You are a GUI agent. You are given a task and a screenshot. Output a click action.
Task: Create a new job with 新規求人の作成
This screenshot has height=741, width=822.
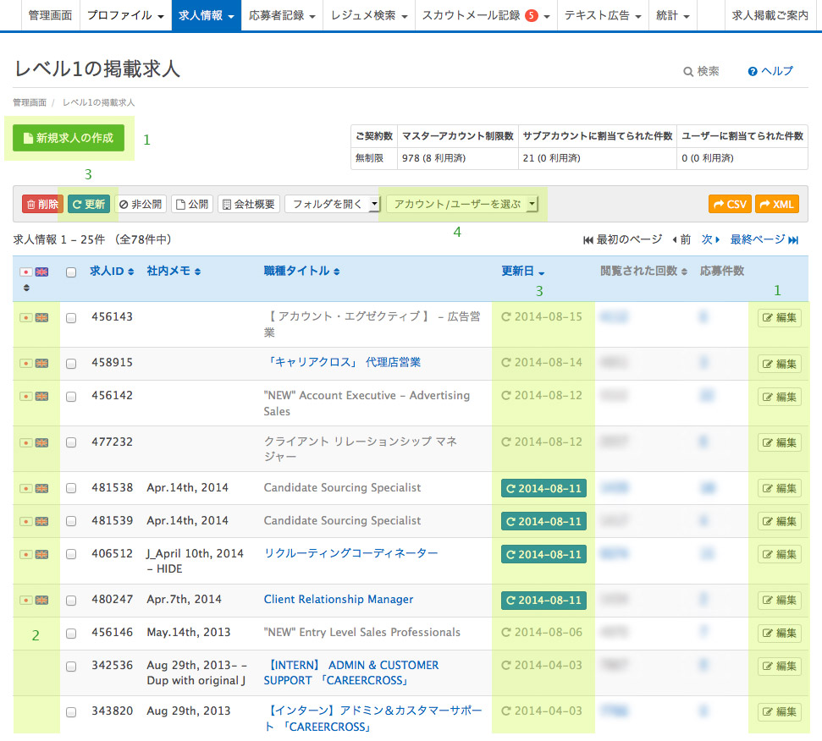click(69, 138)
